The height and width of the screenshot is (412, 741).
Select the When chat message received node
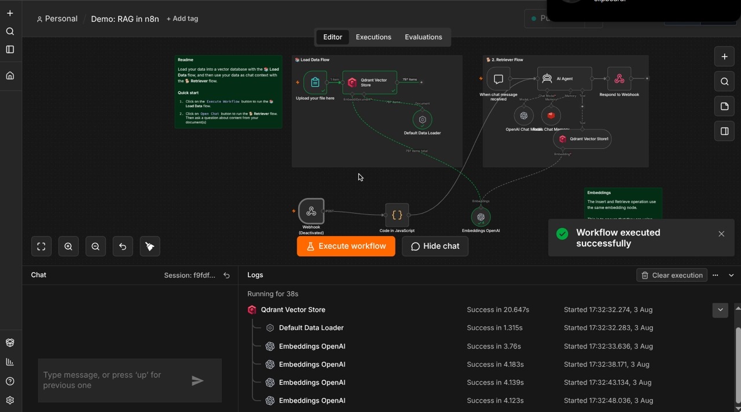498,79
